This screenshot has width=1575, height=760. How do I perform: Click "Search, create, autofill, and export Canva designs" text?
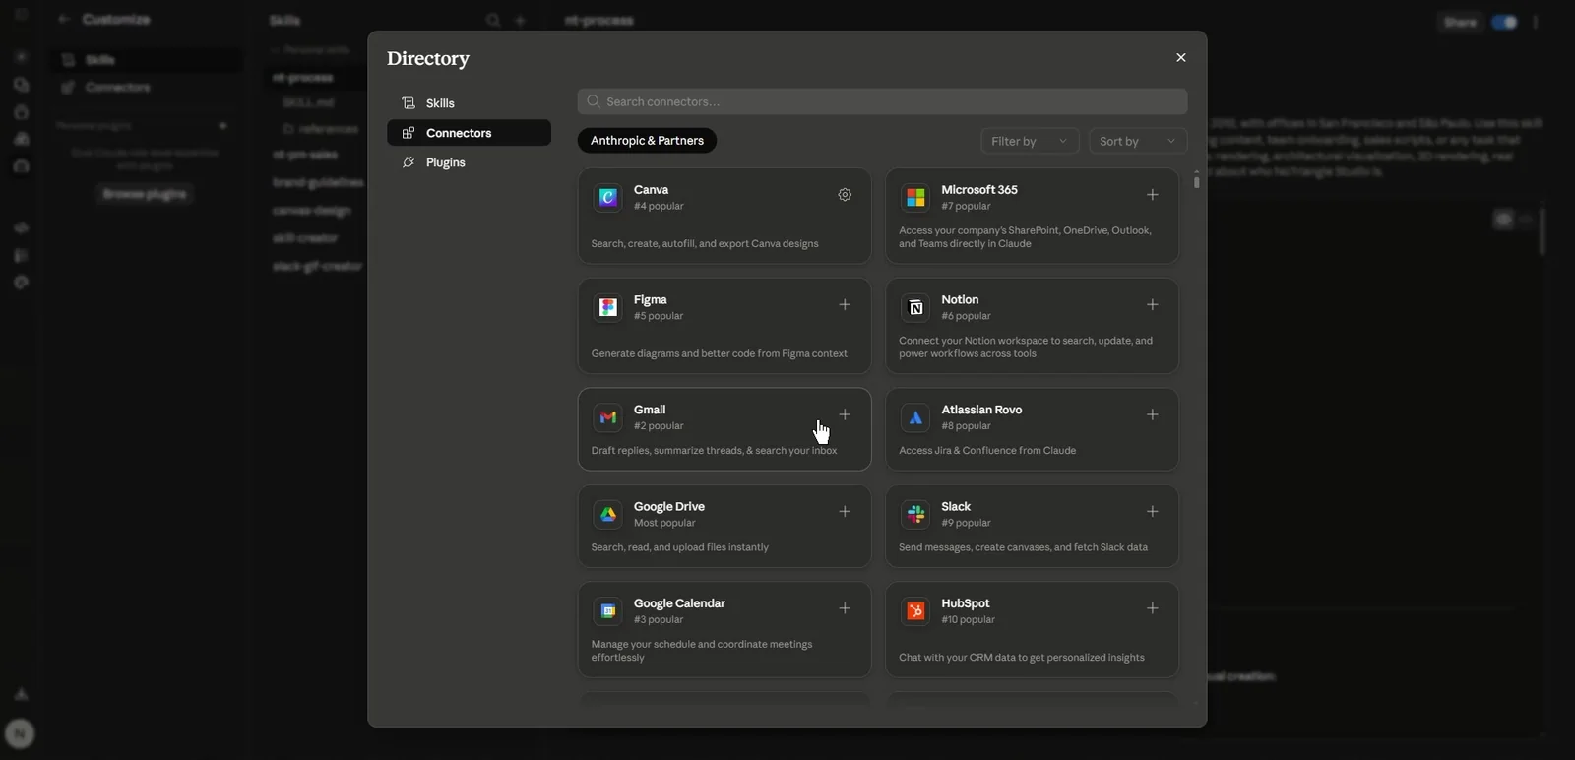(x=705, y=244)
